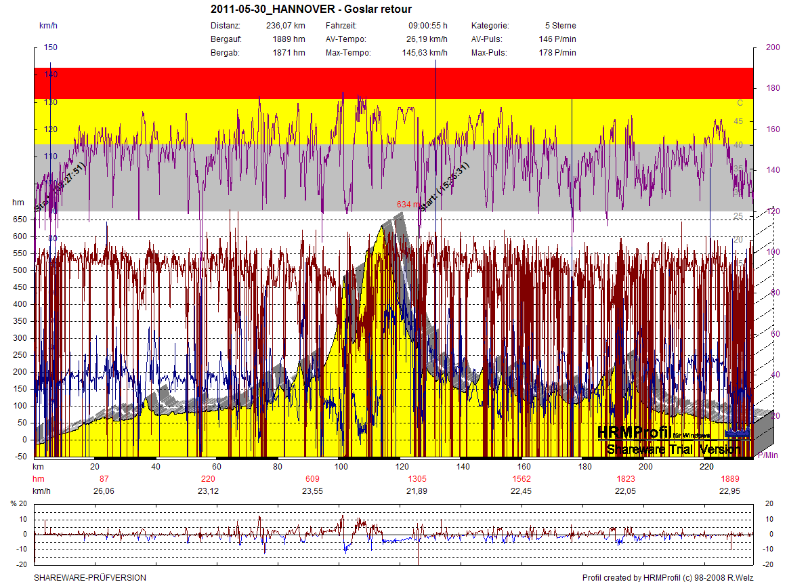Click the 150 label on km/h axis
Image resolution: width=787 pixels, height=582 pixels.
coord(51,47)
